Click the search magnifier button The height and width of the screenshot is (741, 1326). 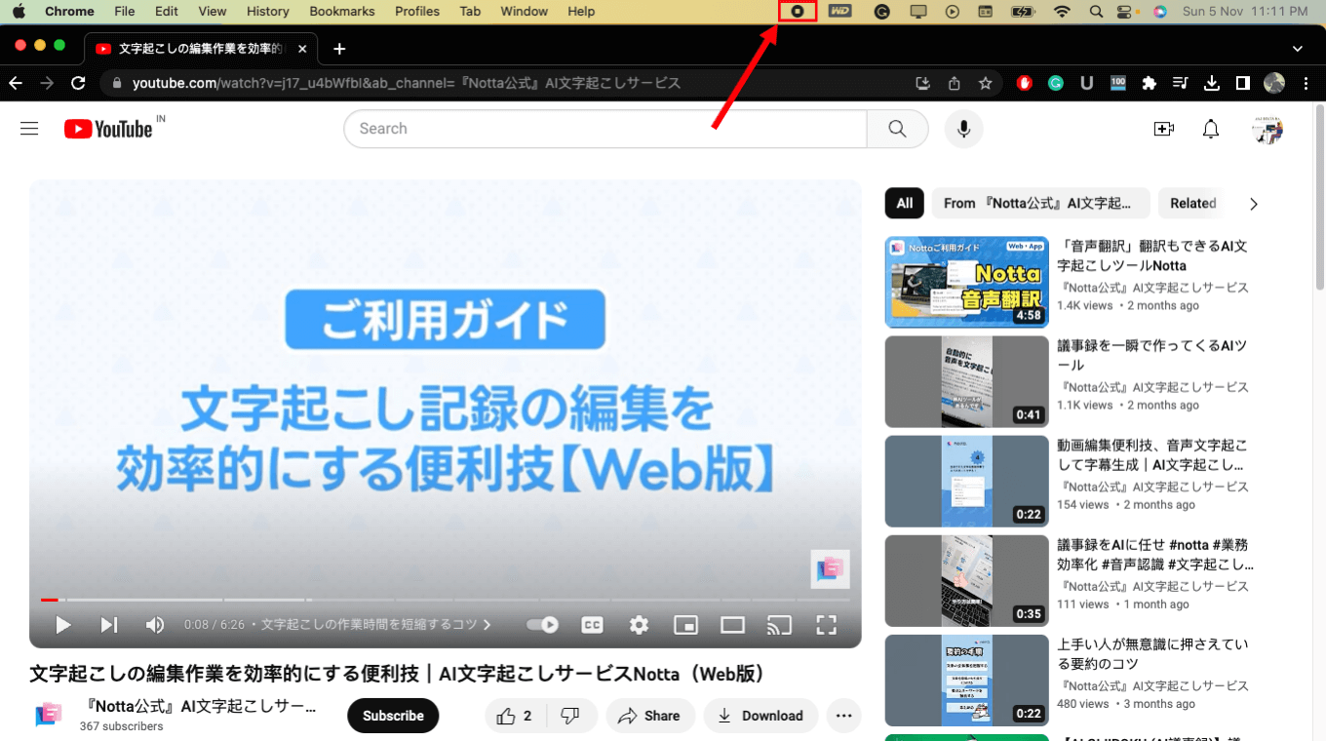[897, 129]
